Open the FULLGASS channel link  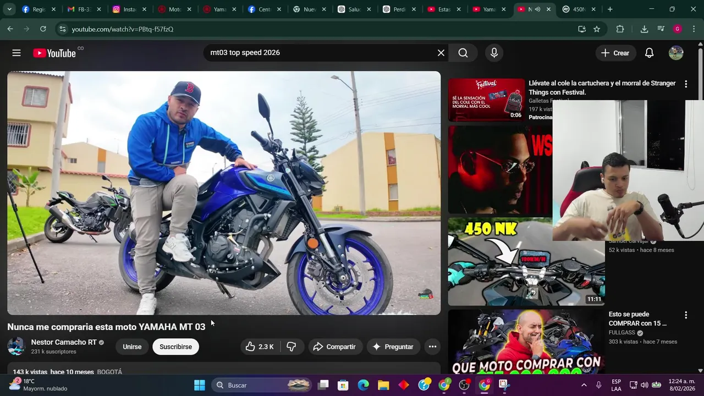pos(622,333)
